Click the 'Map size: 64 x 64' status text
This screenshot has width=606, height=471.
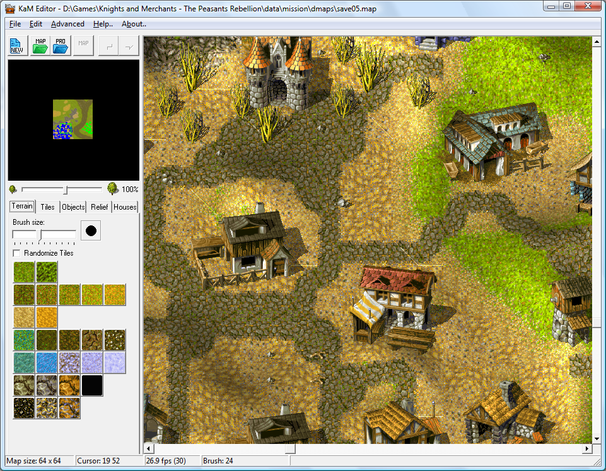(x=33, y=460)
